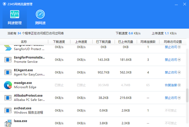Screen dimensions: 189x127
Task: Click the ECAgent.exe program icon
Action: [x=8, y=72]
